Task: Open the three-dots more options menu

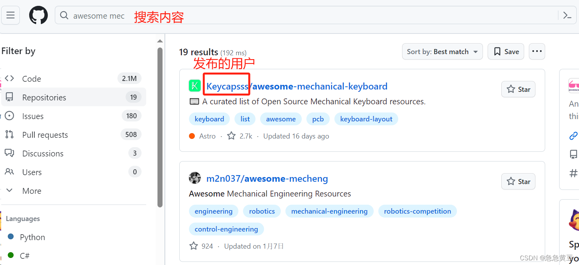Action: click(537, 51)
